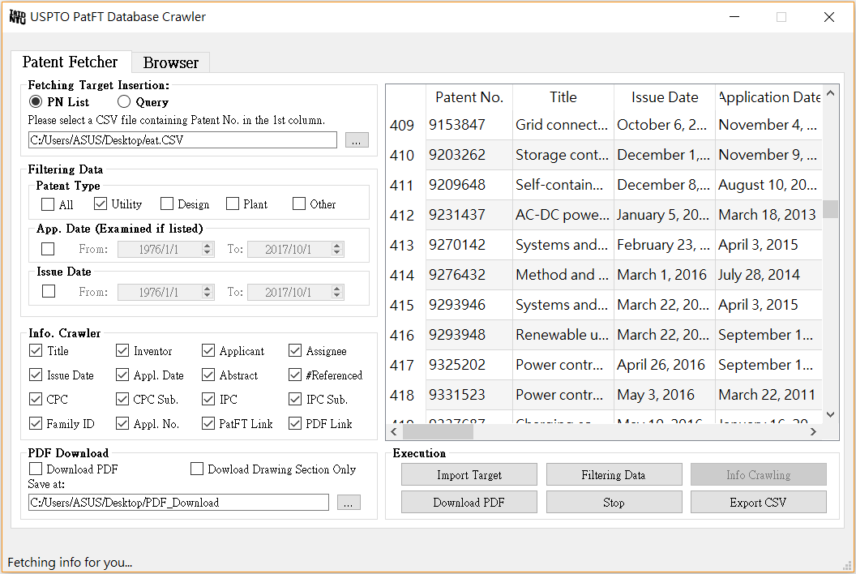This screenshot has height=574, width=856.
Task: Select the 'AC-DC powe...' title cell
Action: (x=563, y=215)
